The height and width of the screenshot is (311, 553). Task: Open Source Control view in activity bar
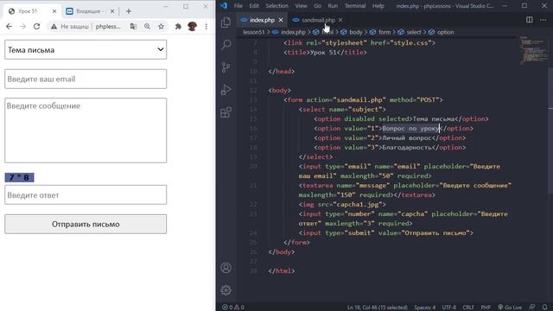pos(226,67)
